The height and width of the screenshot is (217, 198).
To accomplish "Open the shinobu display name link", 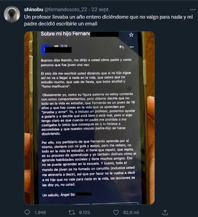I will click(x=34, y=9).
